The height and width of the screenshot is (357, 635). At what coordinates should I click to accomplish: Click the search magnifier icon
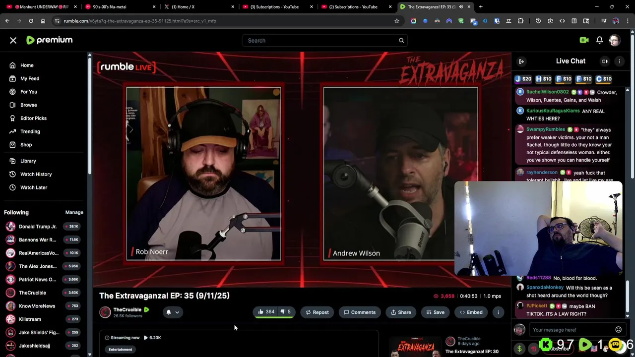[x=401, y=41]
